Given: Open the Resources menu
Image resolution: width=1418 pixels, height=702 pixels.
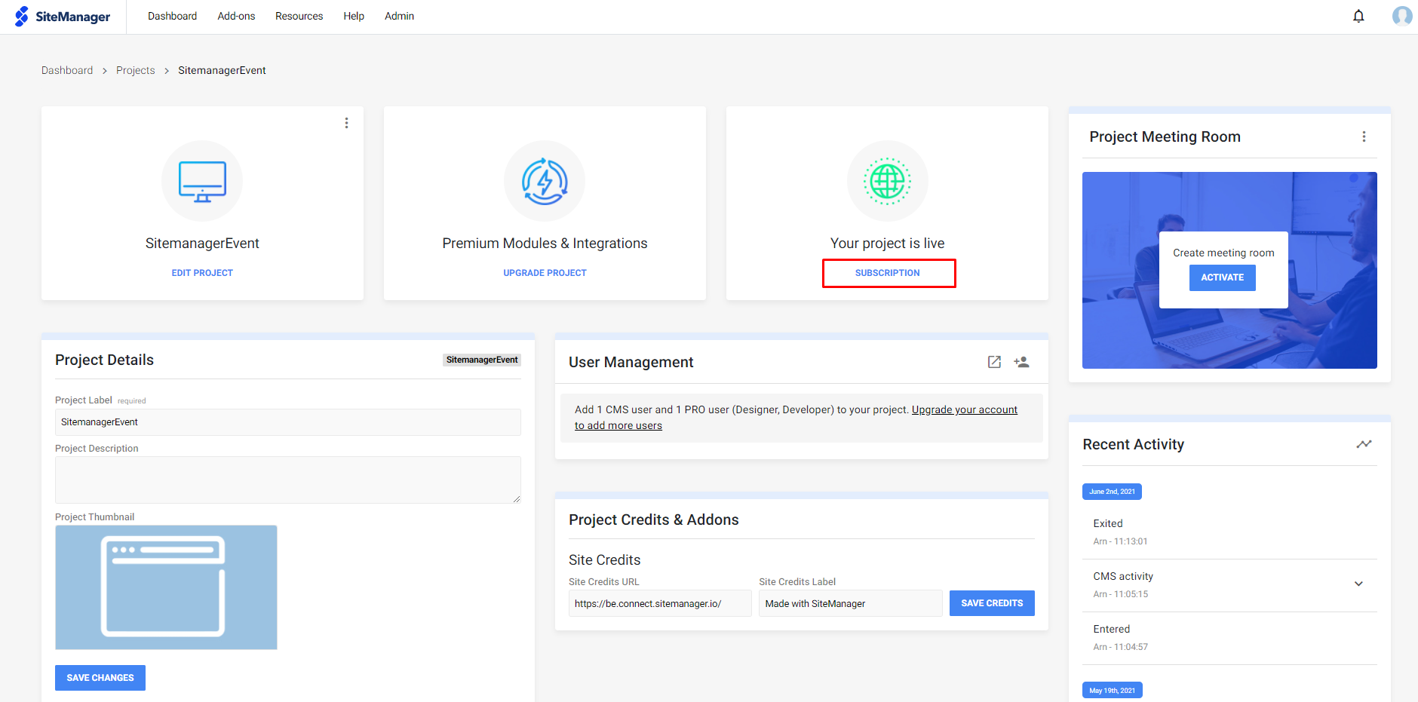Looking at the screenshot, I should [299, 16].
